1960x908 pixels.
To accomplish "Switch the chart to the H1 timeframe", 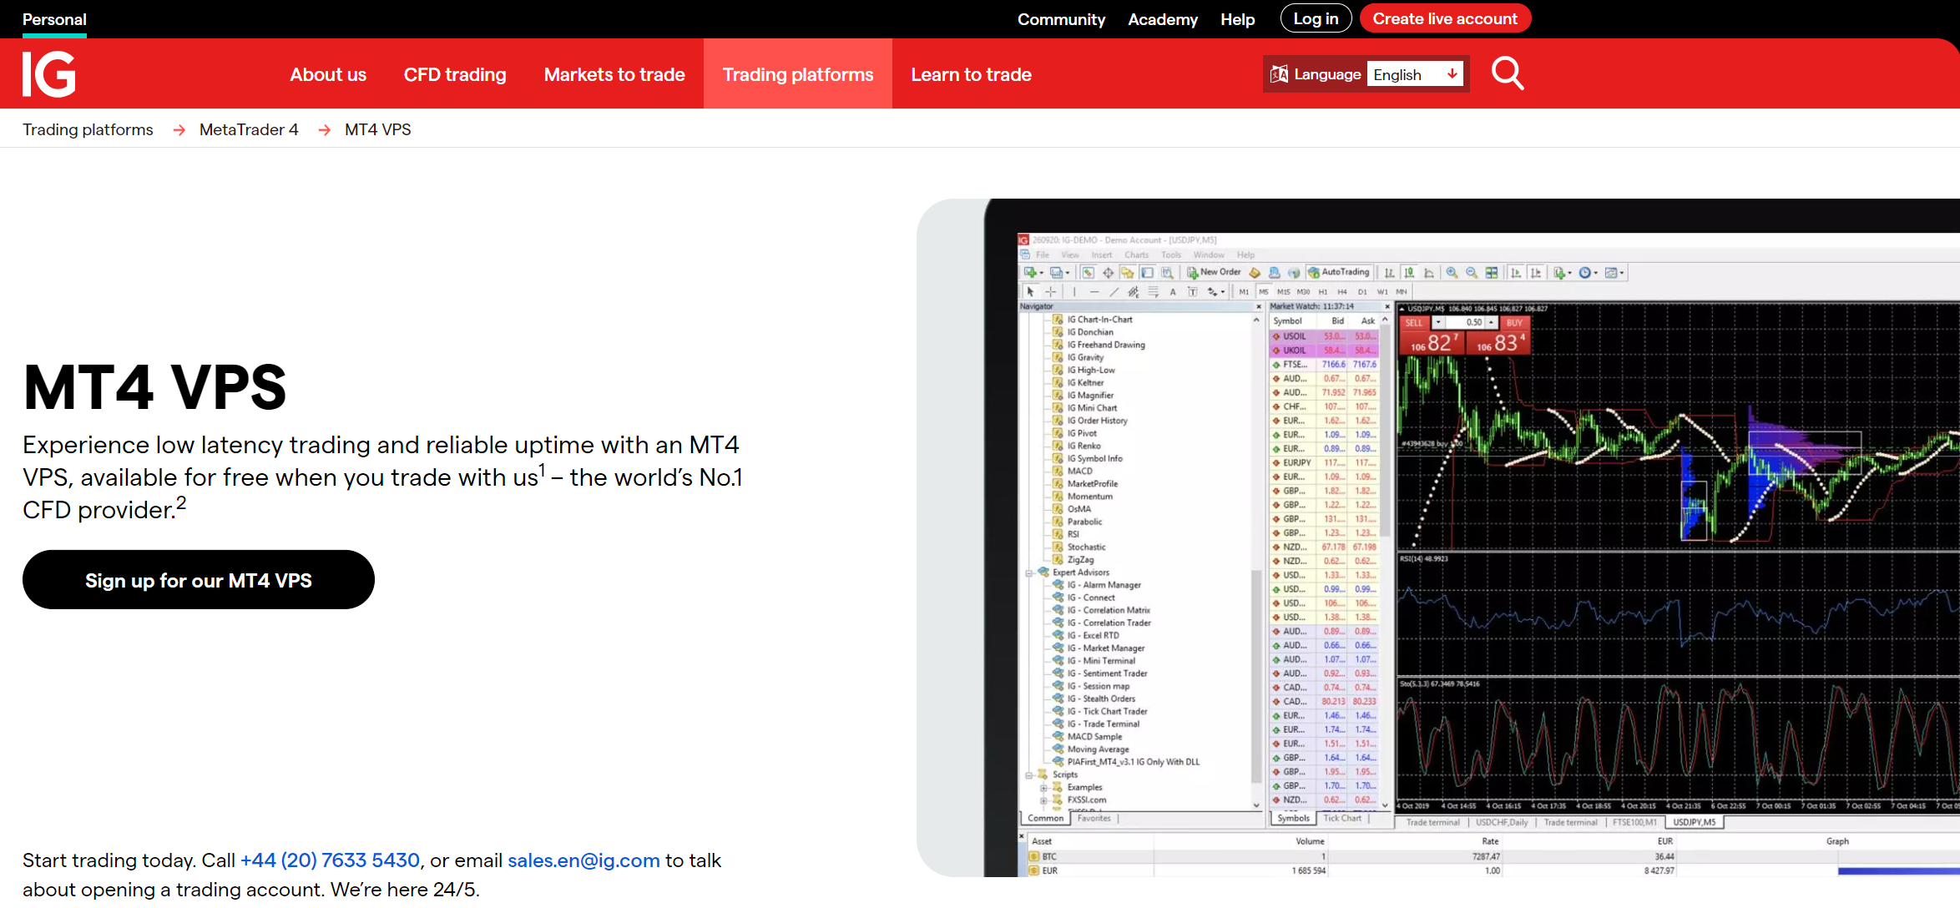I will (x=1323, y=292).
